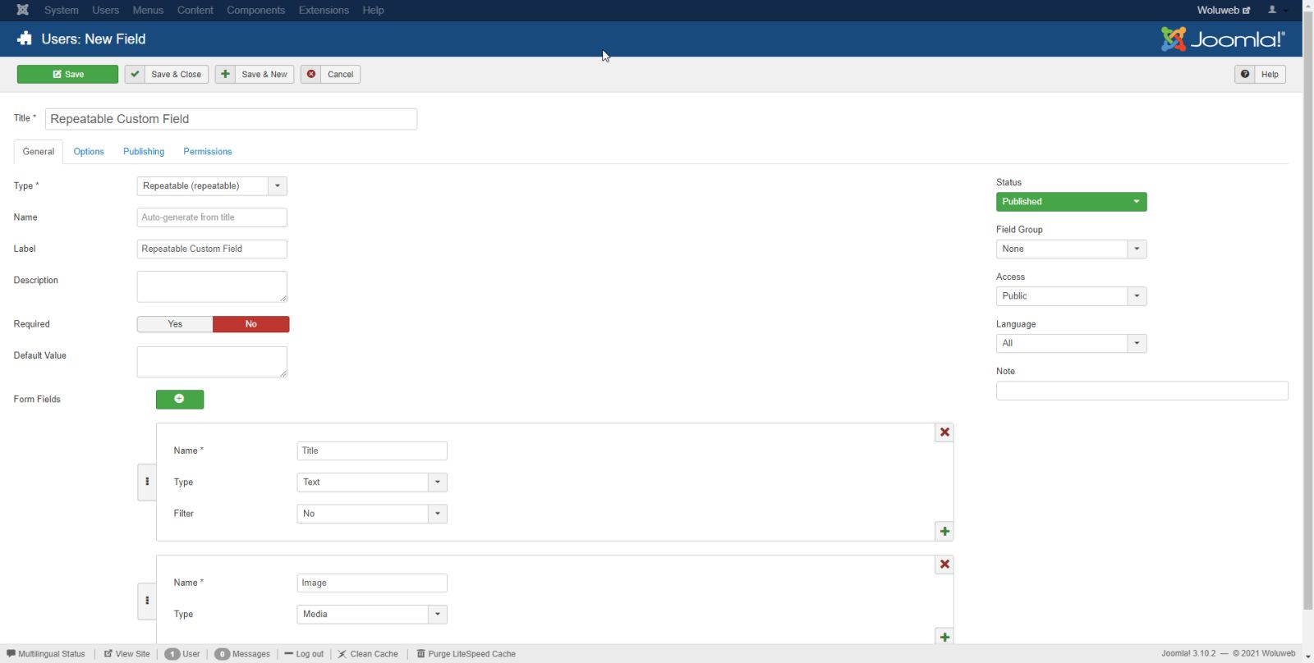Image resolution: width=1314 pixels, height=663 pixels.
Task: Switch to the Publishing tab
Action: (144, 152)
